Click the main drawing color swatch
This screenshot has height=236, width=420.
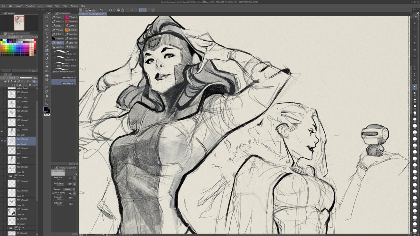[x=45, y=109]
